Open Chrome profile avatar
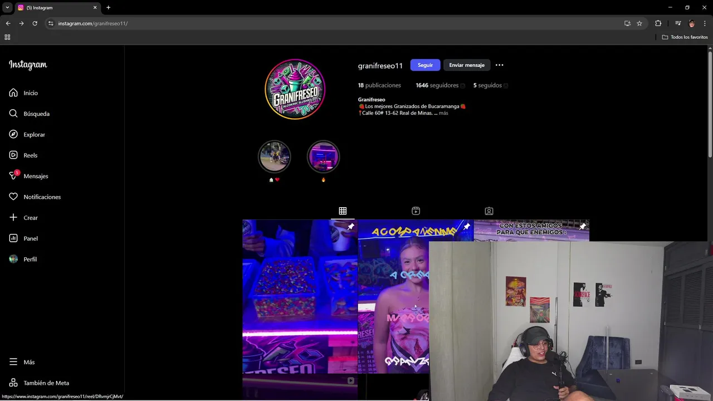The height and width of the screenshot is (401, 713). [x=692, y=23]
